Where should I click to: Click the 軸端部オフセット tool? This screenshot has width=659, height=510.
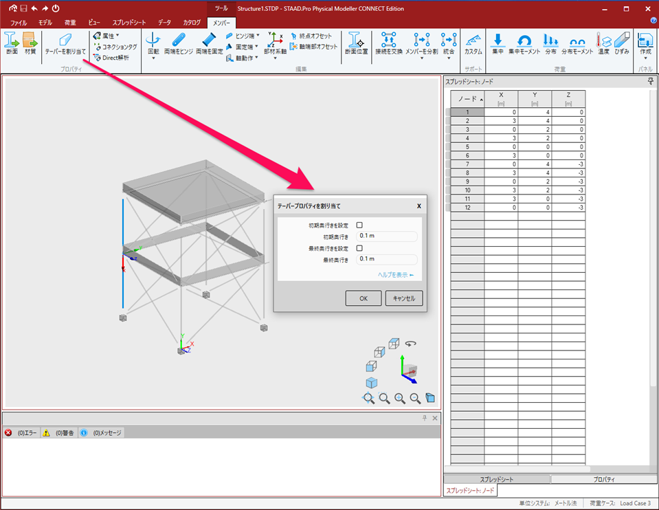313,47
